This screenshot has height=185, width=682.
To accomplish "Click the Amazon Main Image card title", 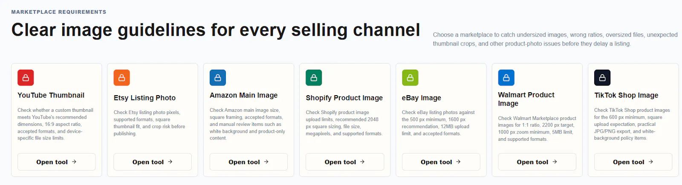I will tap(243, 95).
